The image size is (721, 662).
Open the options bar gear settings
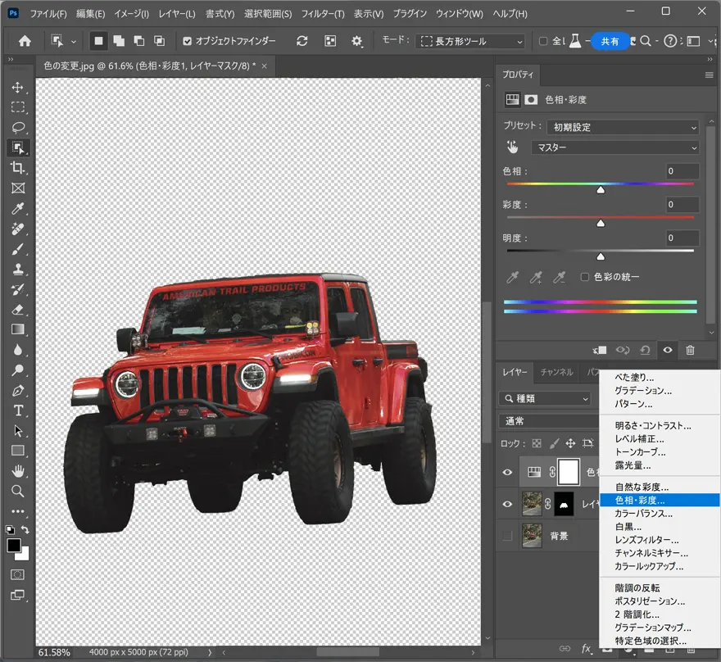pyautogui.click(x=356, y=41)
